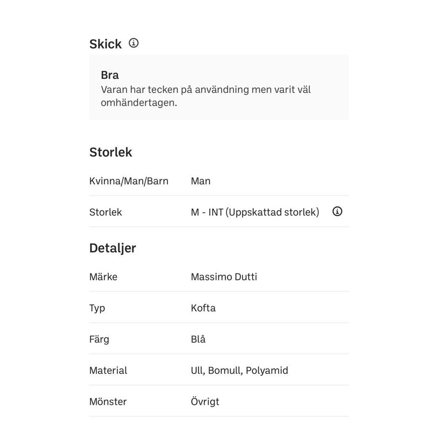Viewport: 433px width, 433px height.
Task: Click the Ull, Bomull, Polyamid material value
Action: click(x=239, y=371)
